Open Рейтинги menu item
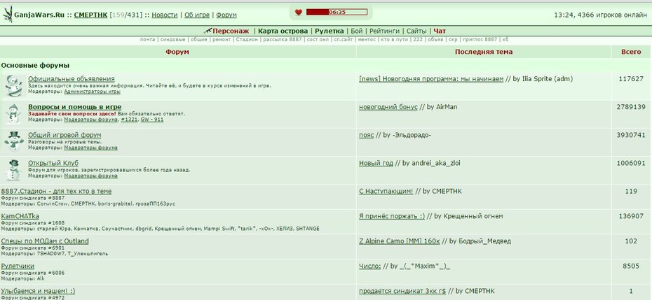The image size is (652, 300). (x=384, y=31)
